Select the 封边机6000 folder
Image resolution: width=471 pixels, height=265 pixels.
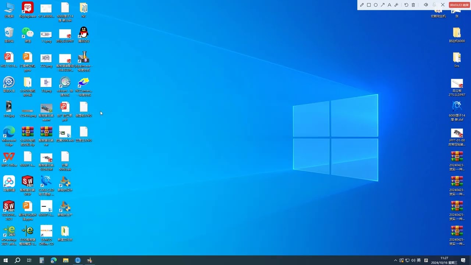[457, 35]
